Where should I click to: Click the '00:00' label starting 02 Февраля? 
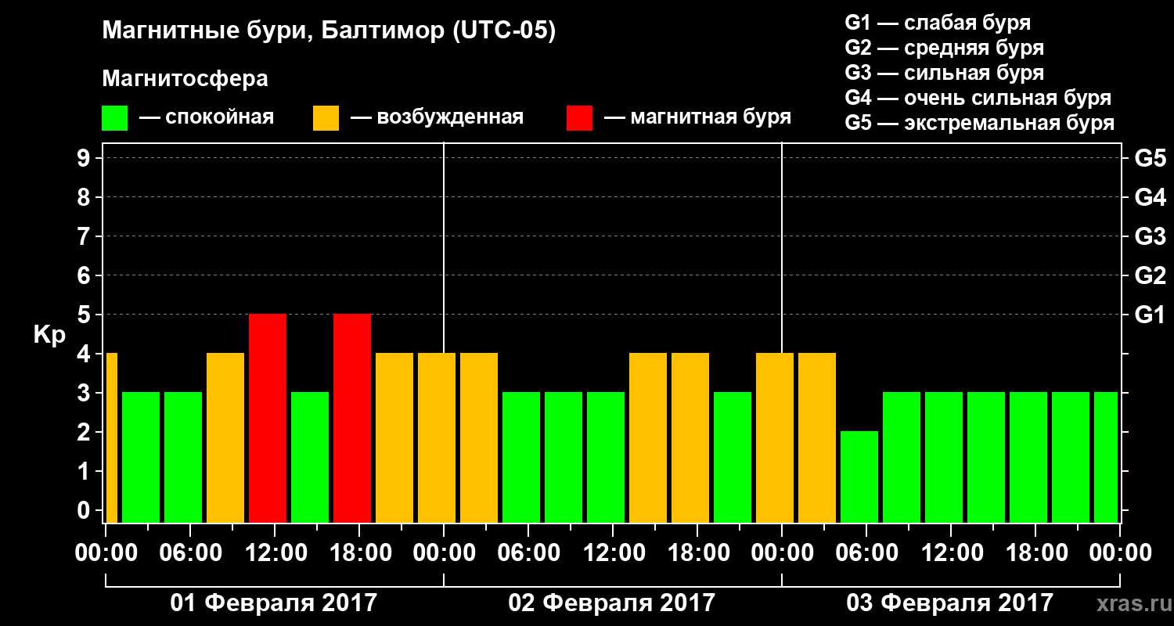[x=444, y=553]
